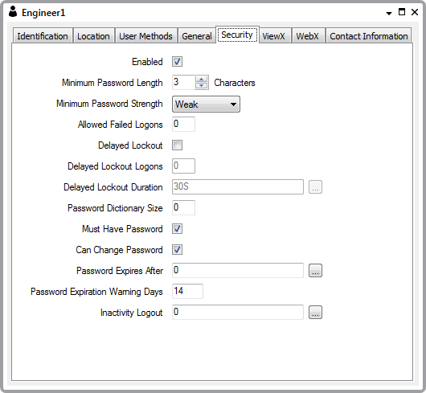Maximize the Engineer1 window

[x=402, y=12]
